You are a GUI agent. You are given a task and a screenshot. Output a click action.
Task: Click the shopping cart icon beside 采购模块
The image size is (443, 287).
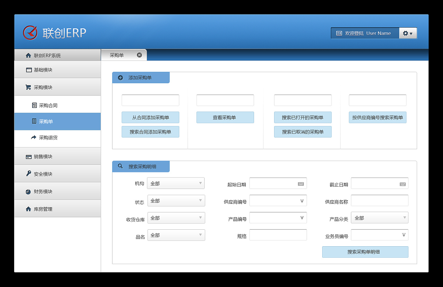[x=28, y=87]
